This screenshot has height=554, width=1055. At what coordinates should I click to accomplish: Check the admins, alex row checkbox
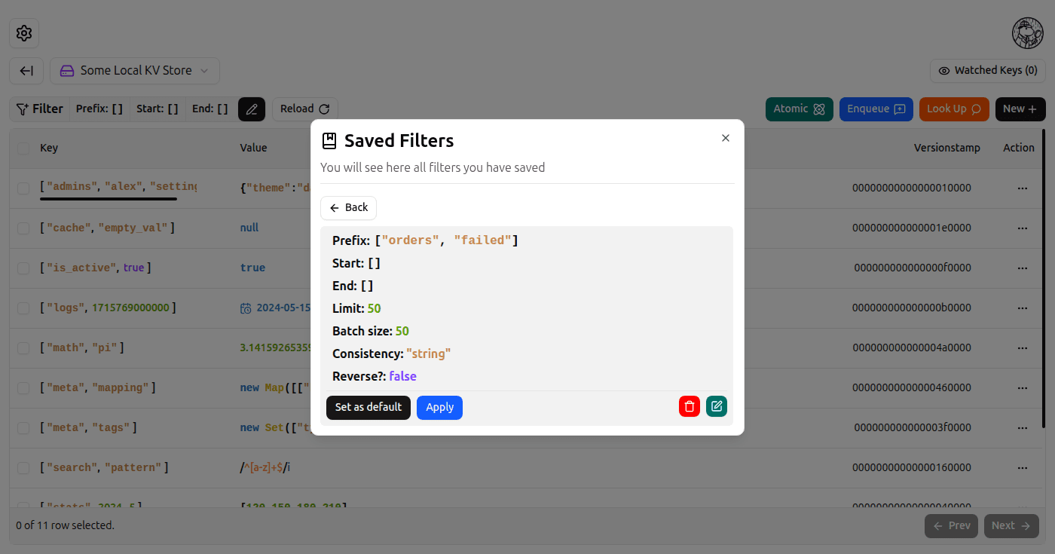(x=23, y=188)
